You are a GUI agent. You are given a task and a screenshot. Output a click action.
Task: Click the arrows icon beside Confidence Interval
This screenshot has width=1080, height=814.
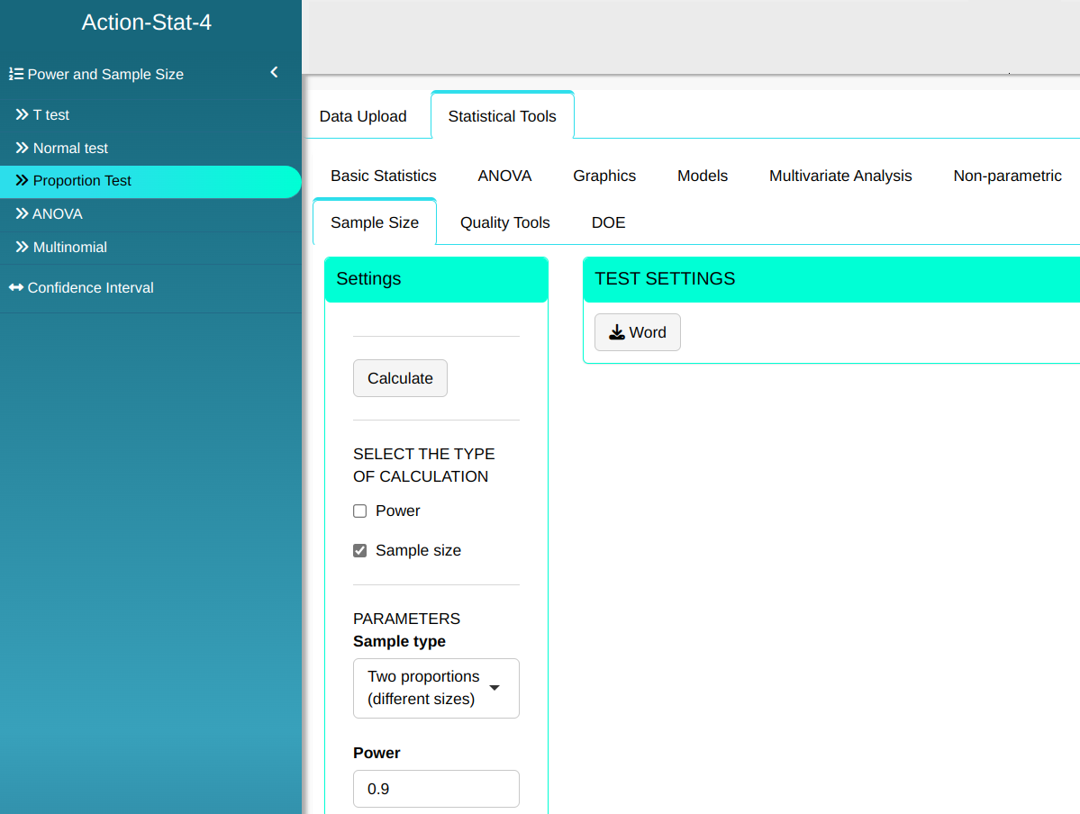(16, 288)
